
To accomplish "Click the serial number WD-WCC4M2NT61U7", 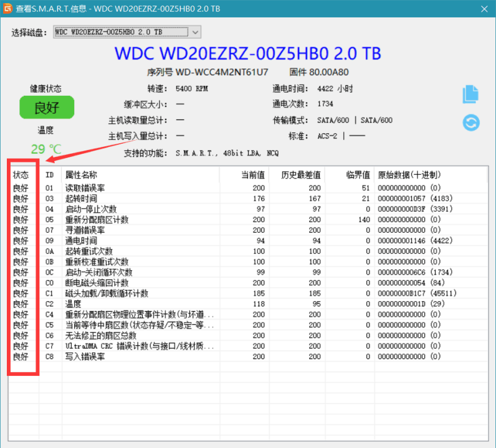I will coord(222,72).
